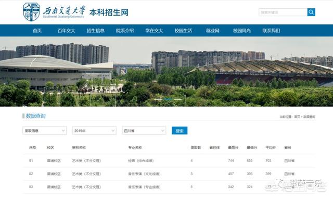
Task: Select the right carousel indicator on banner
Action: (177, 99)
